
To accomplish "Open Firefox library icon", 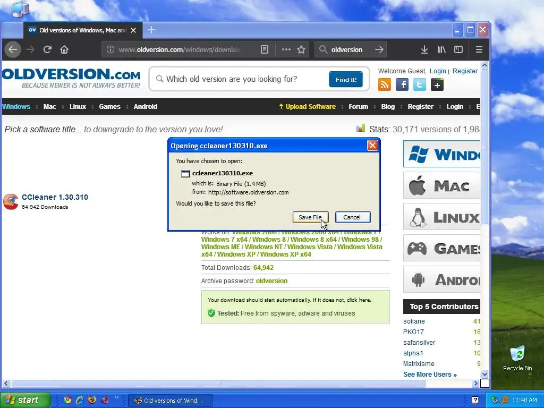I will click(441, 49).
